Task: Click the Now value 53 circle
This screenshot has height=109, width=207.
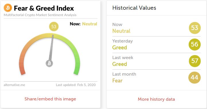Action: click(x=195, y=28)
